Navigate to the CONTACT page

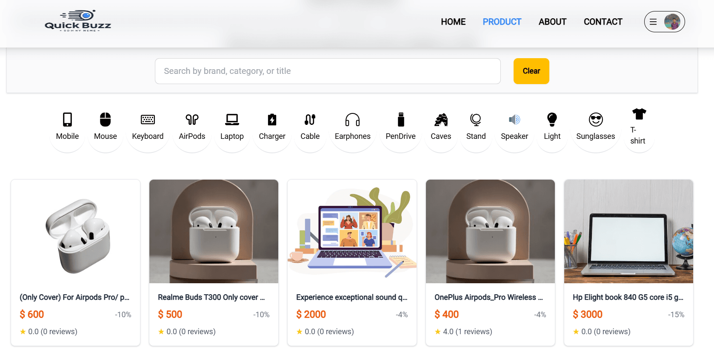click(x=603, y=22)
